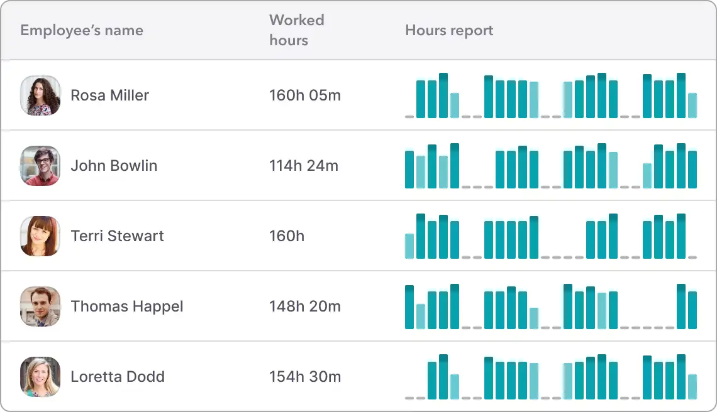Click John Bowlin's profile photo
The width and height of the screenshot is (717, 412).
(40, 165)
